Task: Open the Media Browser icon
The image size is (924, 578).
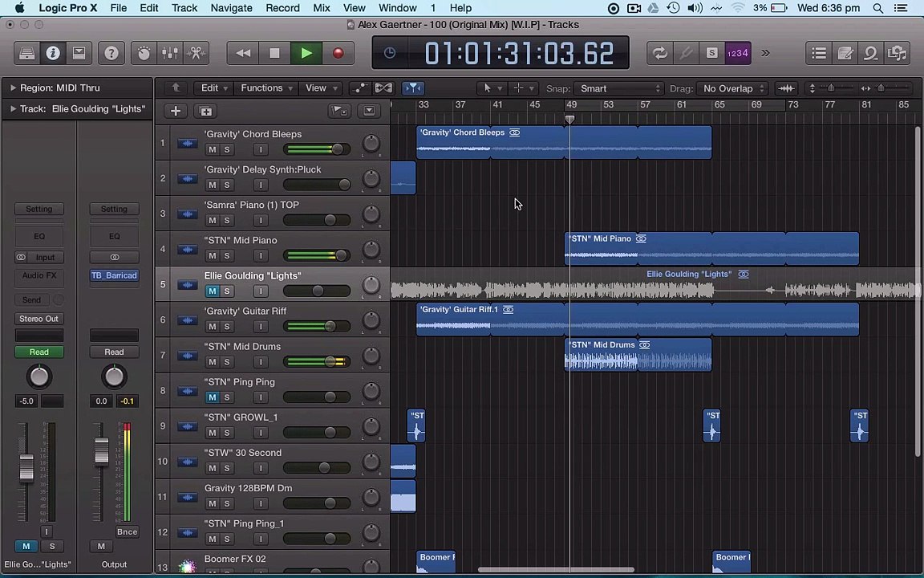Action: click(x=897, y=53)
